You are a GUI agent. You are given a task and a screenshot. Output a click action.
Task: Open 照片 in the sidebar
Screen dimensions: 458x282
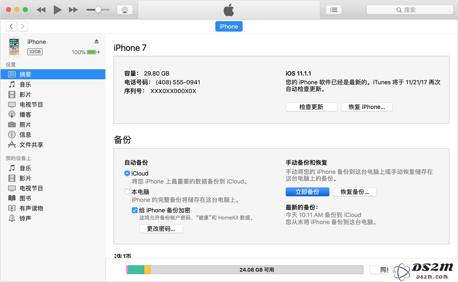(x=53, y=125)
